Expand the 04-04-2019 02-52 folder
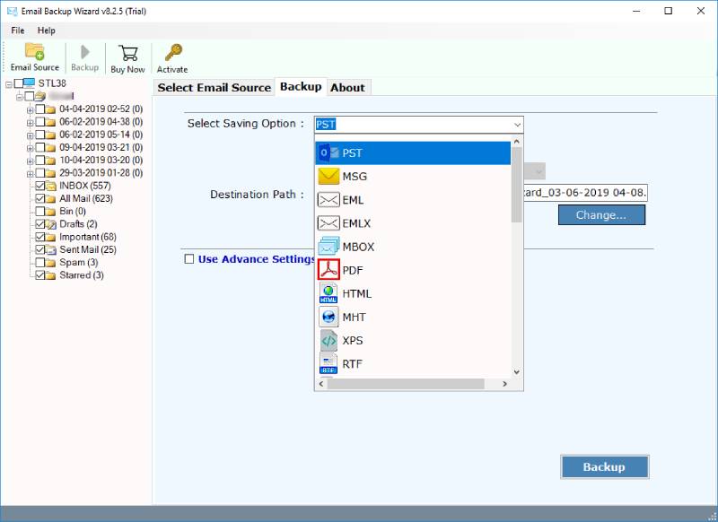Screen dimensions: 718x522 [30, 109]
